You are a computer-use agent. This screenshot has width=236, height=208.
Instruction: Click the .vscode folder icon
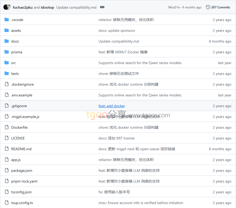(x=7, y=20)
